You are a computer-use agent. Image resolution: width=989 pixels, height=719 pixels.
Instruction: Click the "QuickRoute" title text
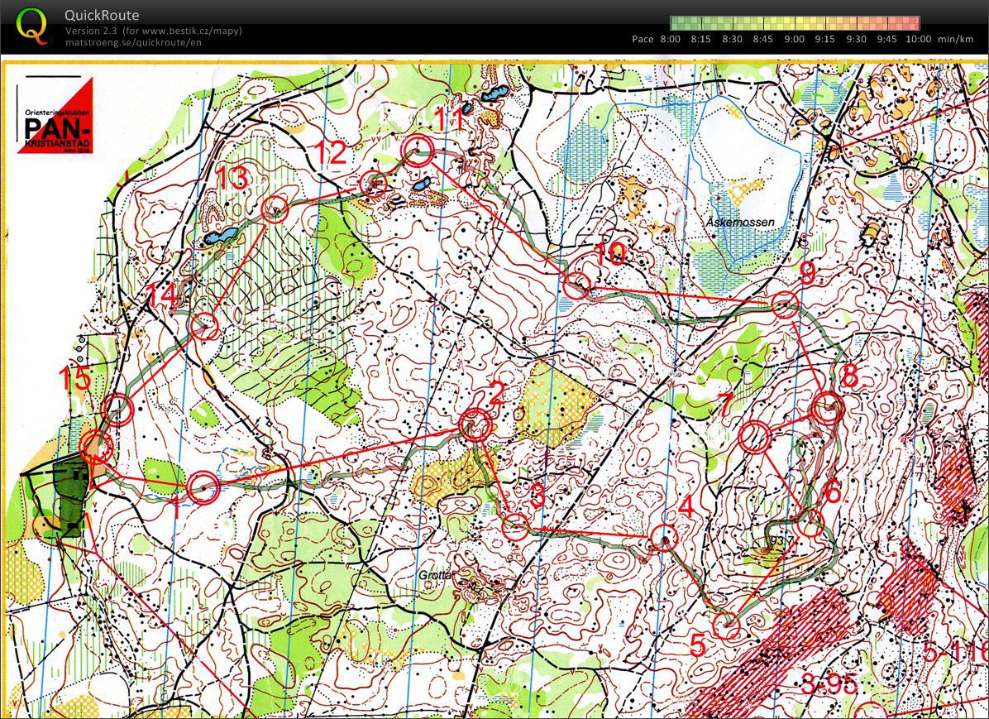pyautogui.click(x=102, y=15)
